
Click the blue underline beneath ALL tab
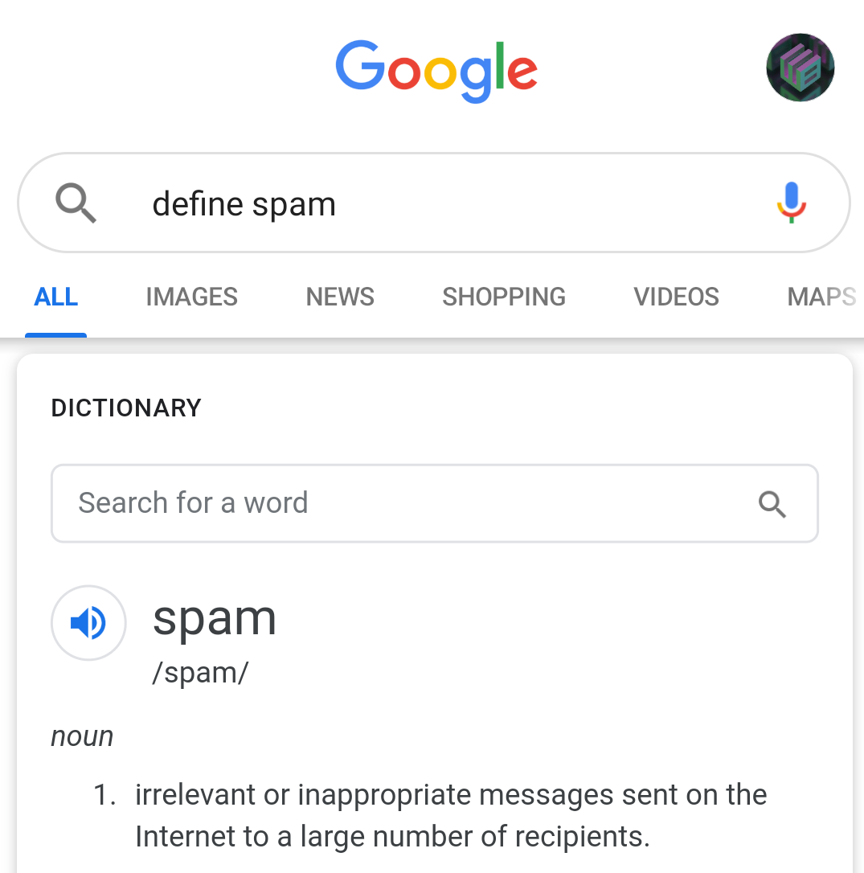[55, 335]
